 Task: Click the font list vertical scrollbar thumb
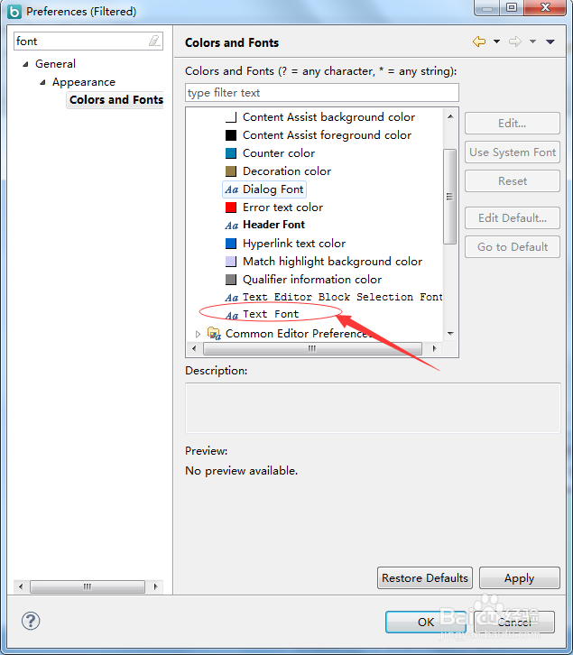click(x=449, y=197)
